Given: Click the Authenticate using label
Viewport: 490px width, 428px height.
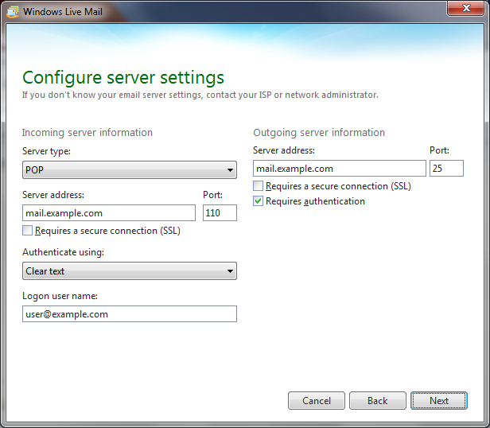Looking at the screenshot, I should [64, 252].
